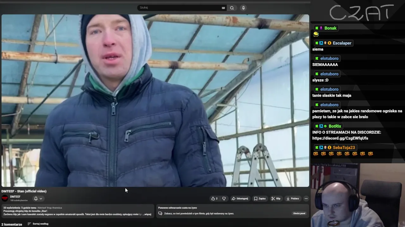The image size is (405, 227).
Task: Open the Sortuj według sort dropdown
Action: [38, 224]
